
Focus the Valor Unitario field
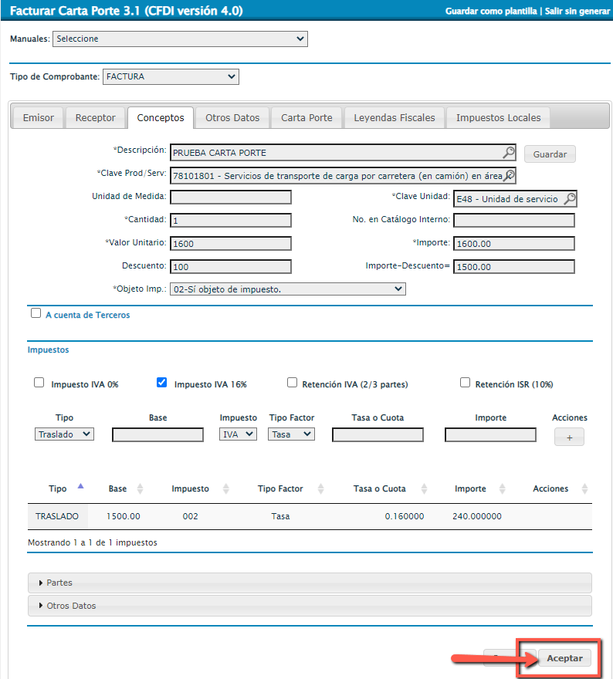click(x=231, y=243)
